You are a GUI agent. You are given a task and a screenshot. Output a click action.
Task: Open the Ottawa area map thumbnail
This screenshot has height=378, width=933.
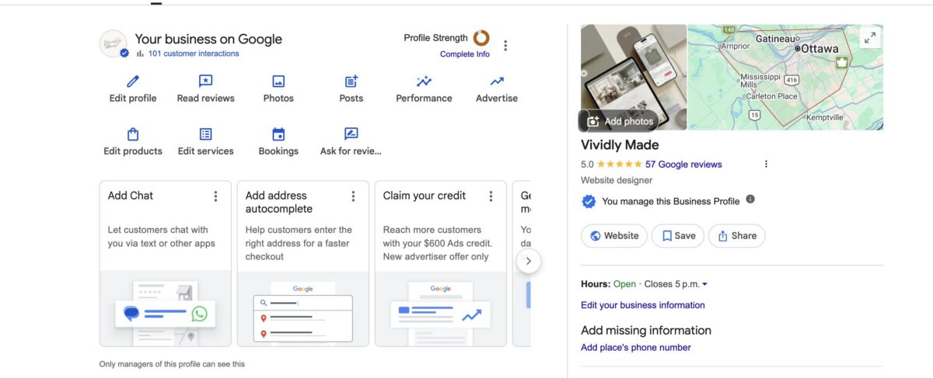click(x=785, y=77)
